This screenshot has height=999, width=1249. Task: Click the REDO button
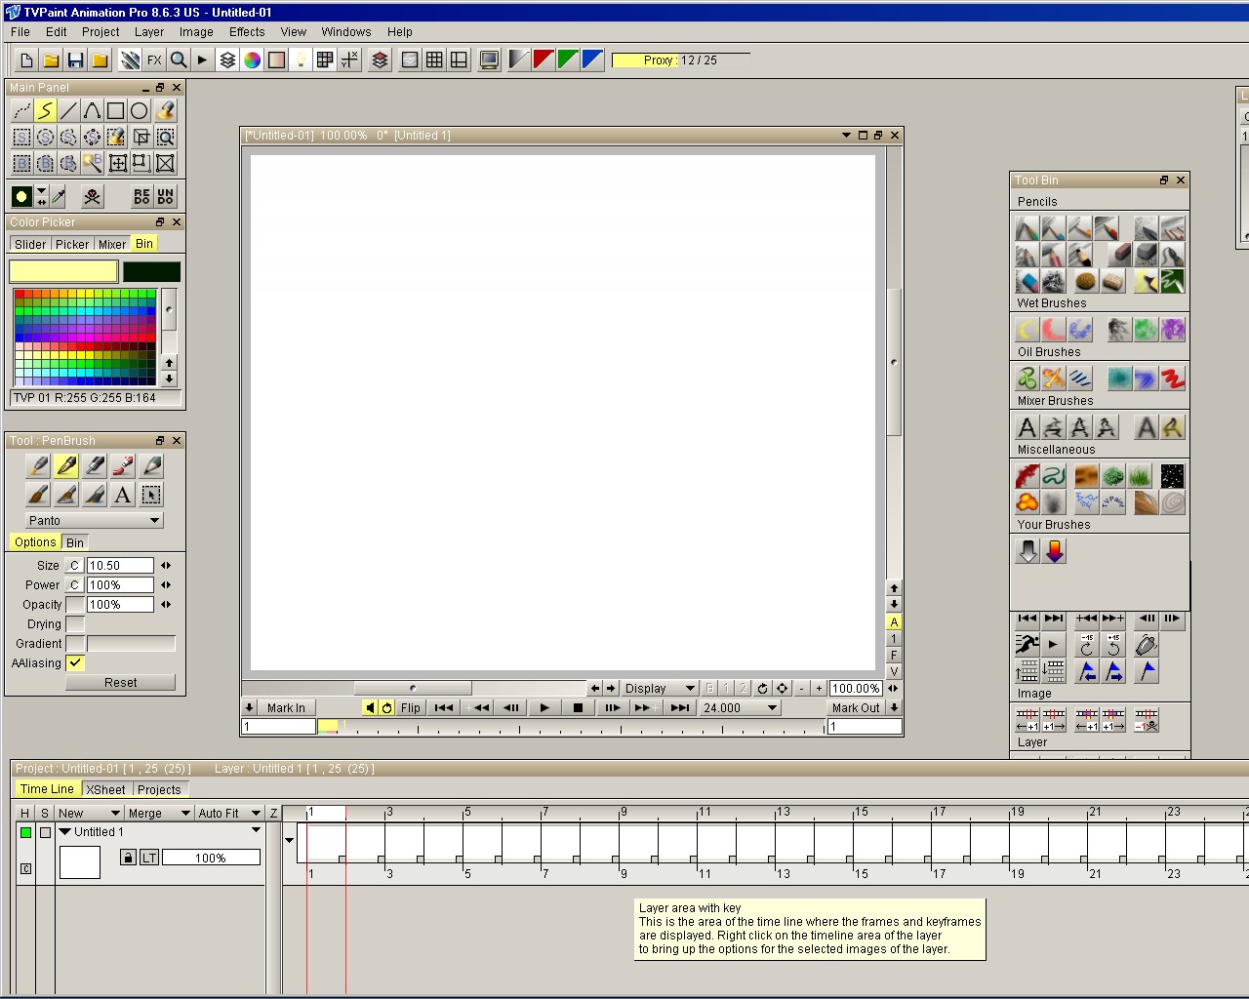(x=141, y=197)
